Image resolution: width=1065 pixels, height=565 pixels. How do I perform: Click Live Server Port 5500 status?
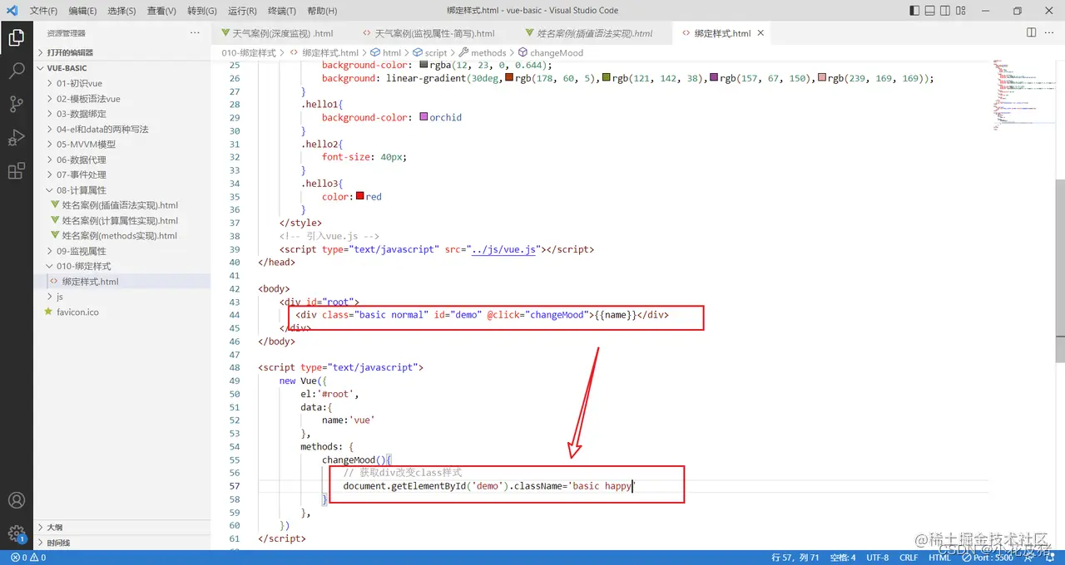click(988, 558)
